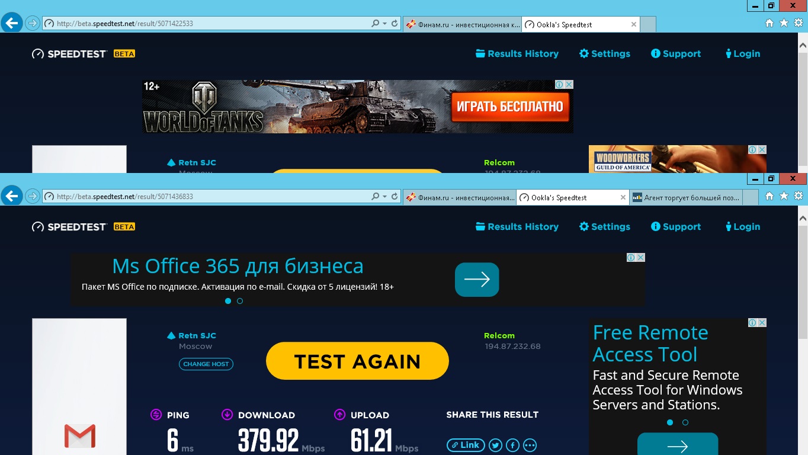The height and width of the screenshot is (455, 808).
Task: Share result on Facebook
Action: click(512, 445)
